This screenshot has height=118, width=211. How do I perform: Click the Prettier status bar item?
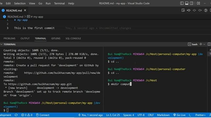200,115
